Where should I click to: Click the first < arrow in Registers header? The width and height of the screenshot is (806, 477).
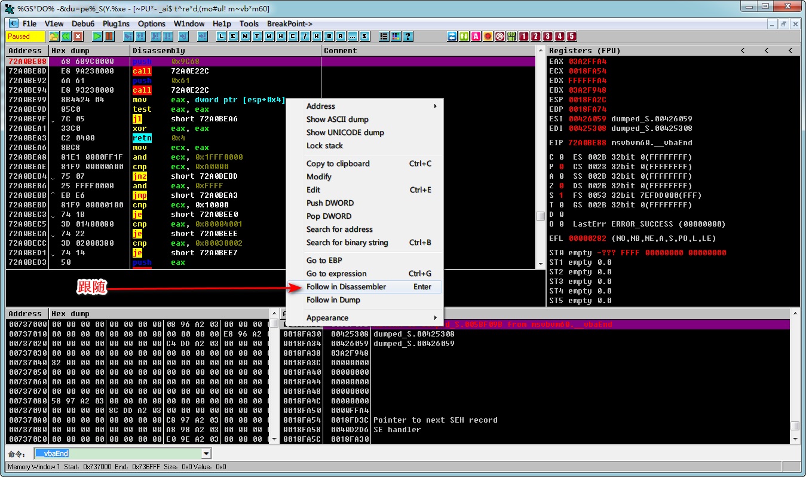(743, 51)
